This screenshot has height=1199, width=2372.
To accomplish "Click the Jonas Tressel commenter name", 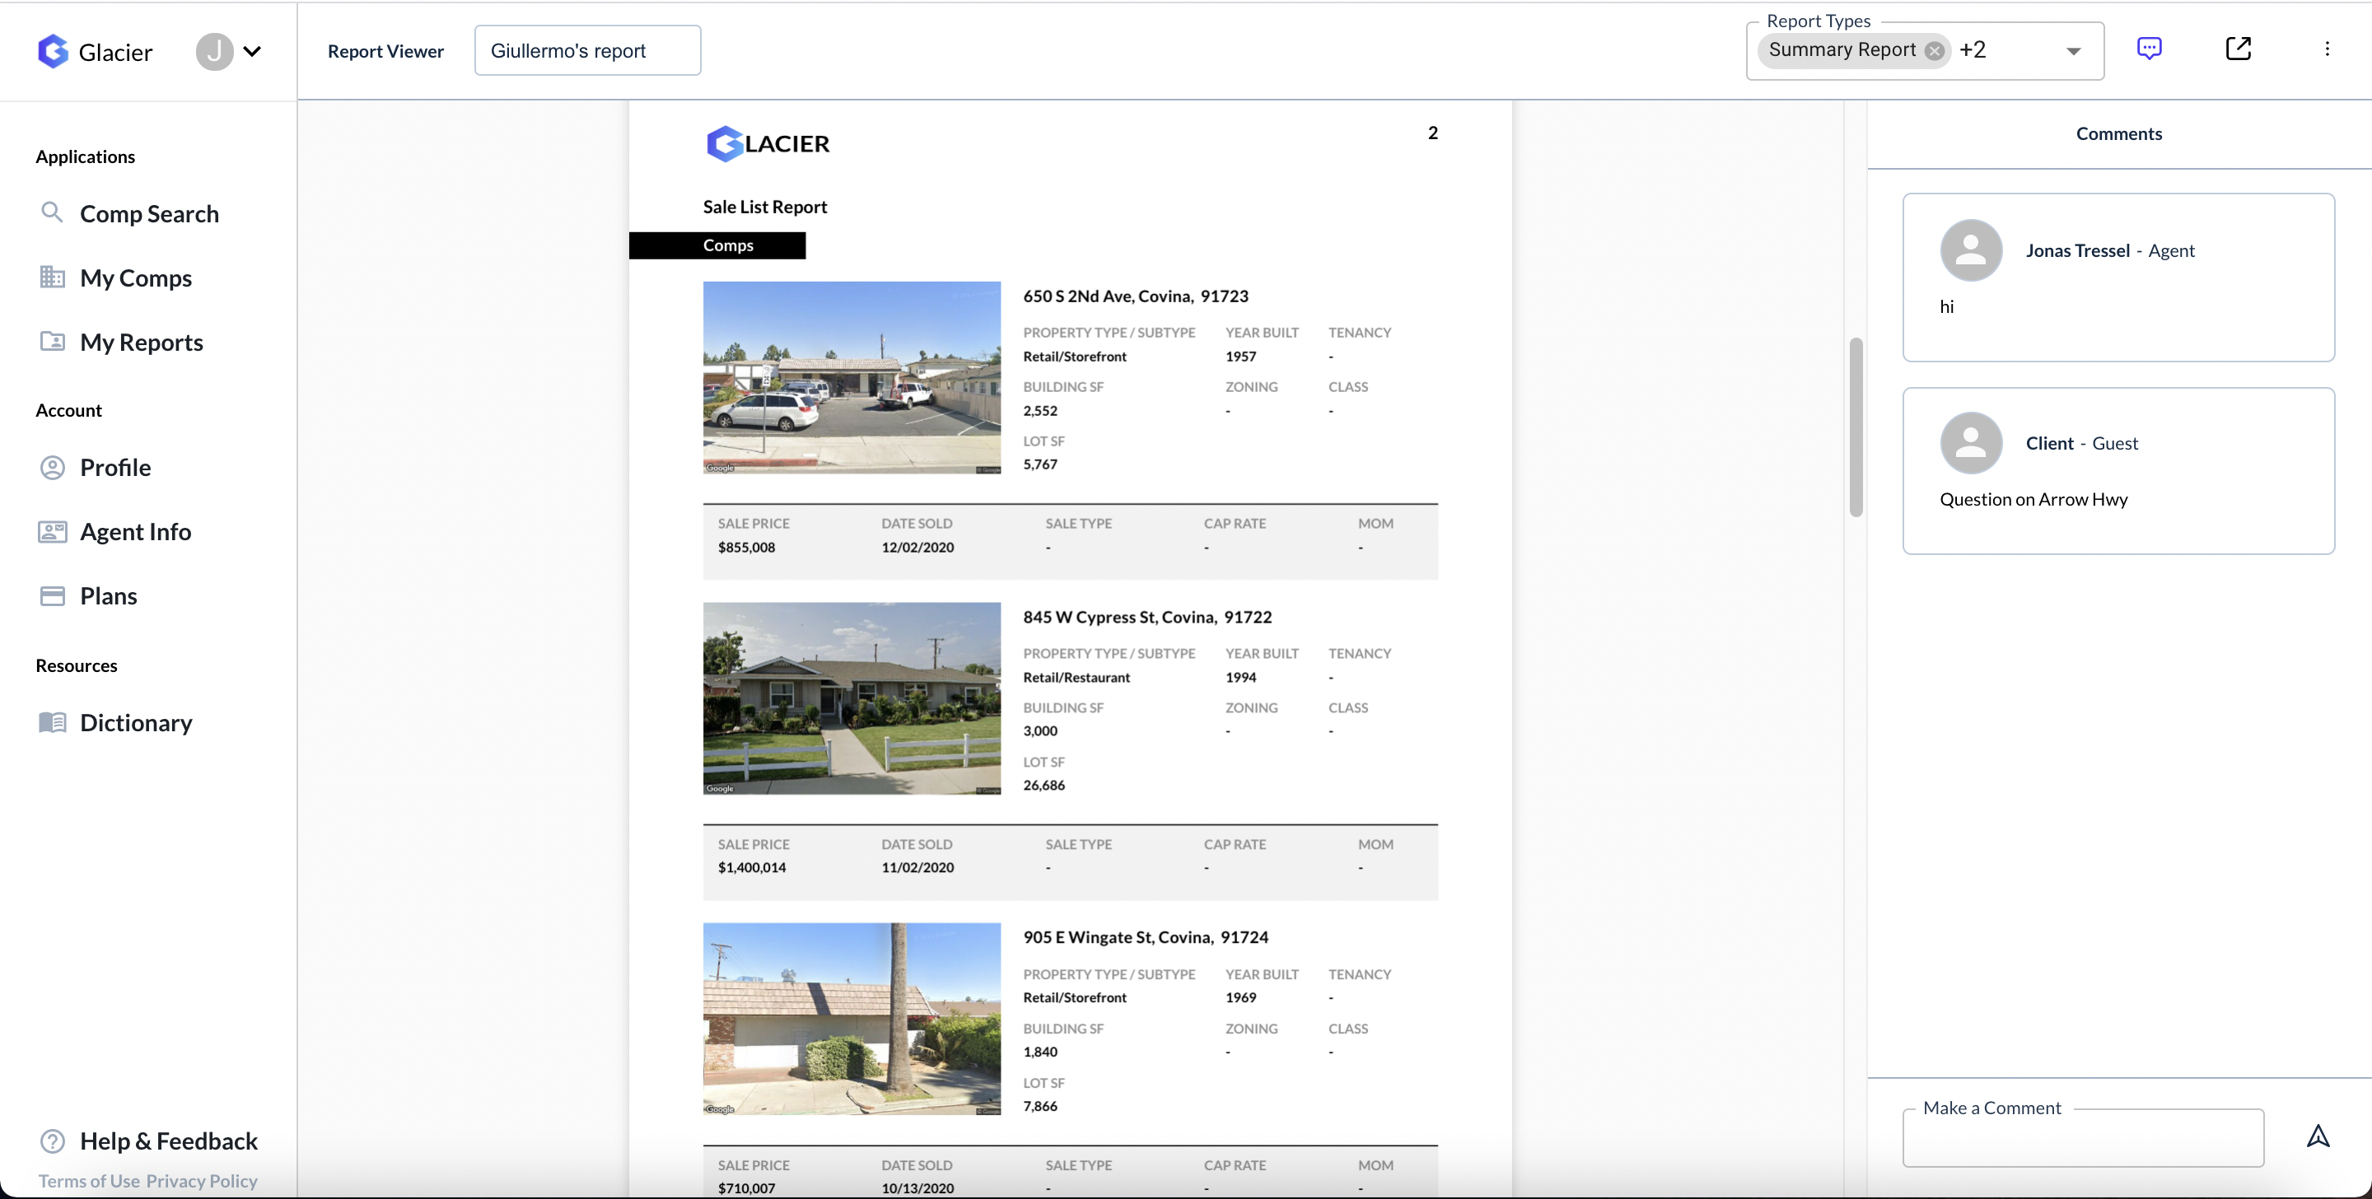I will point(2077,250).
